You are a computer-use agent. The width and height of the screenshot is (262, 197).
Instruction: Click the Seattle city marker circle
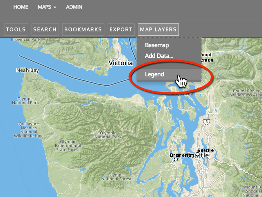197,155
